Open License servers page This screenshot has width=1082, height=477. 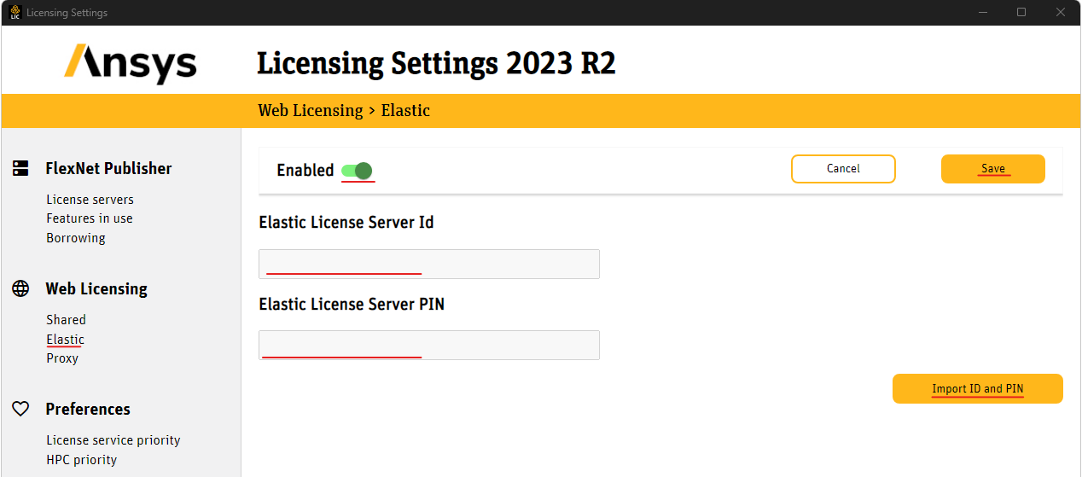(x=90, y=200)
